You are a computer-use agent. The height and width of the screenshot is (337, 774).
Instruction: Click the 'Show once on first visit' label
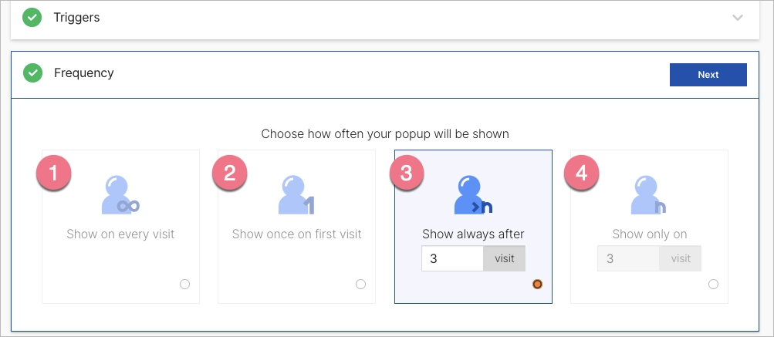coord(296,234)
